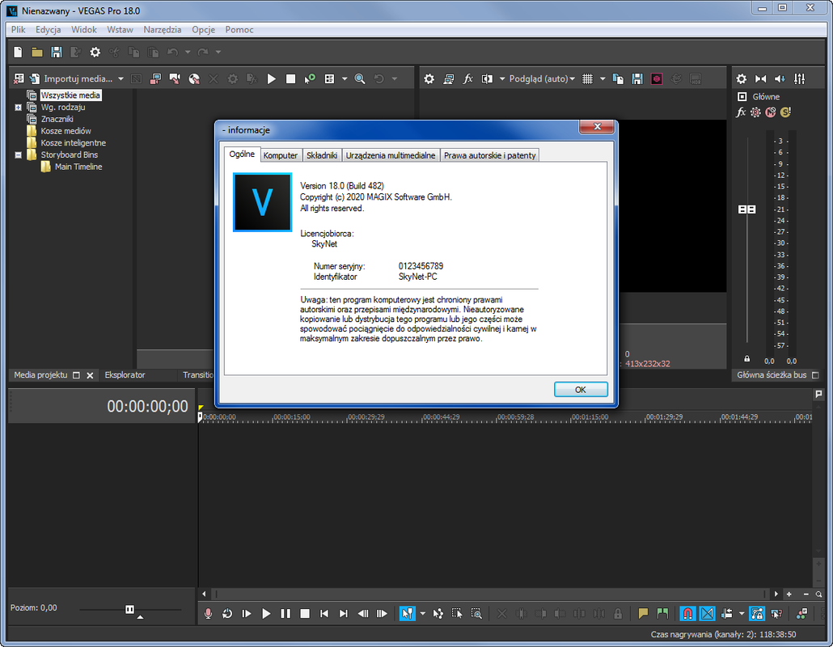Close the informacje dialog with the X
This screenshot has height=647, width=833.
click(x=597, y=126)
